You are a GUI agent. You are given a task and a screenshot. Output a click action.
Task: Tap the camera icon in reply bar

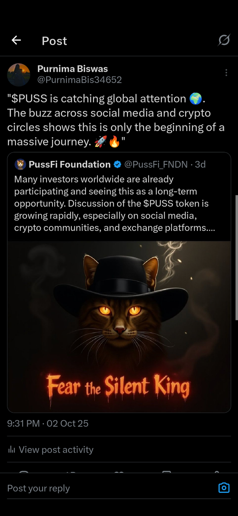tap(224, 488)
